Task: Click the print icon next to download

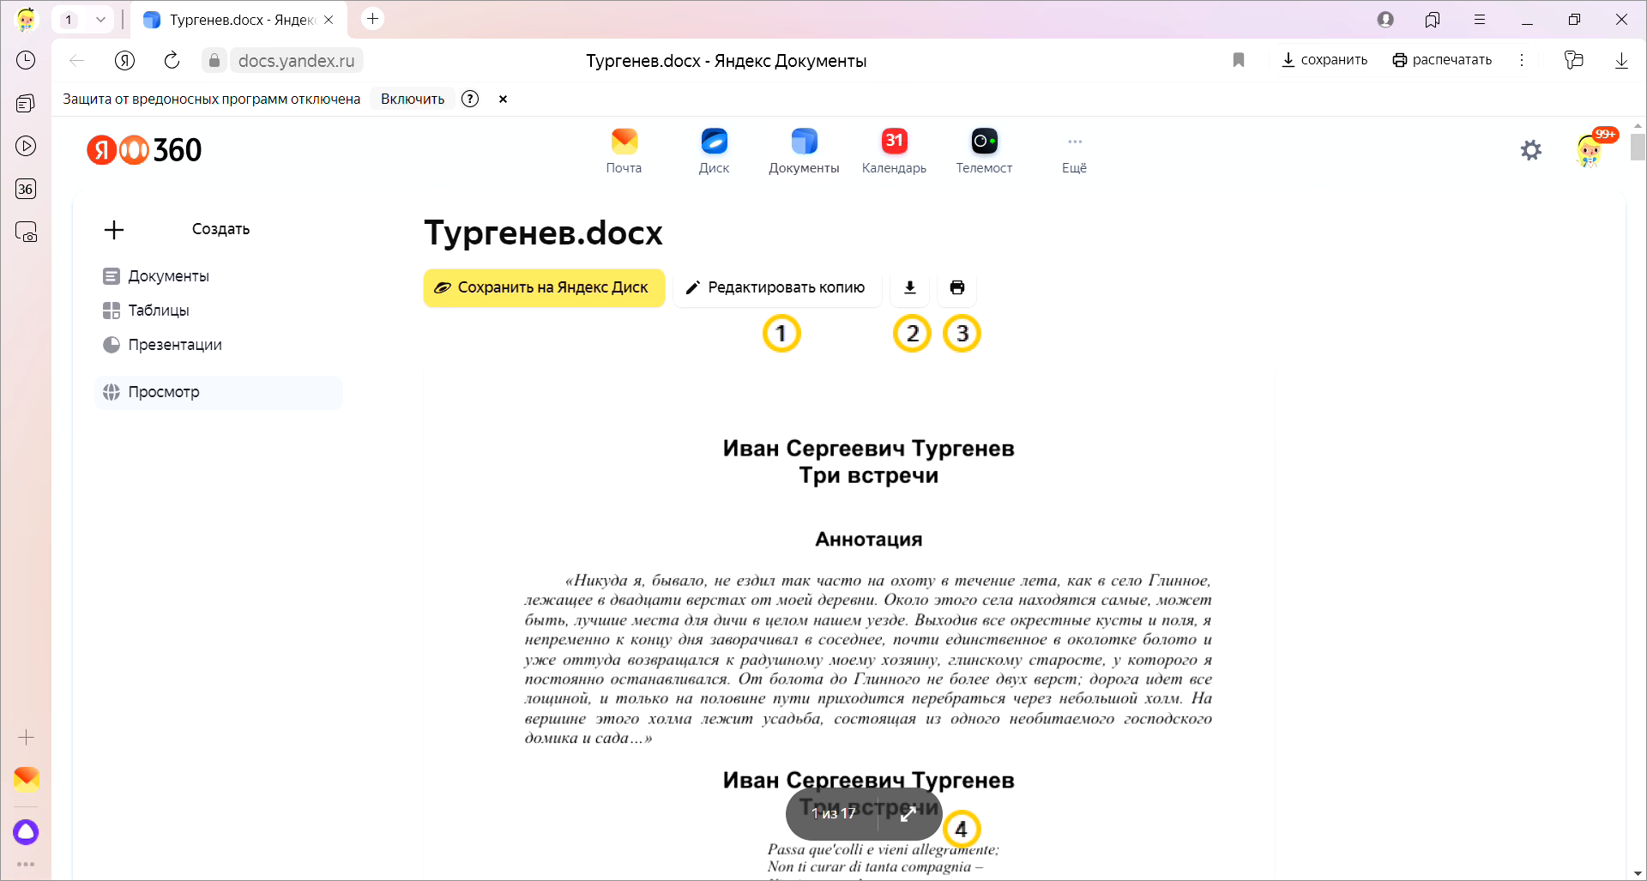Action: 957,287
